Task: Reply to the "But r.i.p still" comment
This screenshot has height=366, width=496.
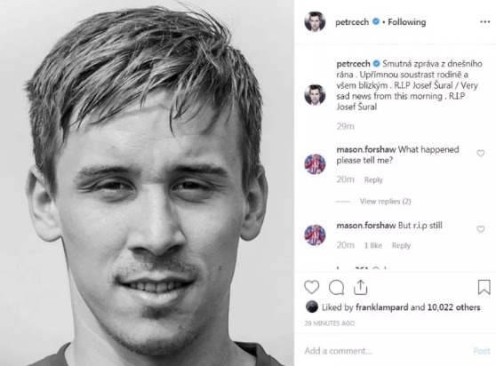Action: (x=401, y=245)
